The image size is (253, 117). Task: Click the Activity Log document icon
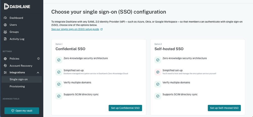click(x=5, y=39)
